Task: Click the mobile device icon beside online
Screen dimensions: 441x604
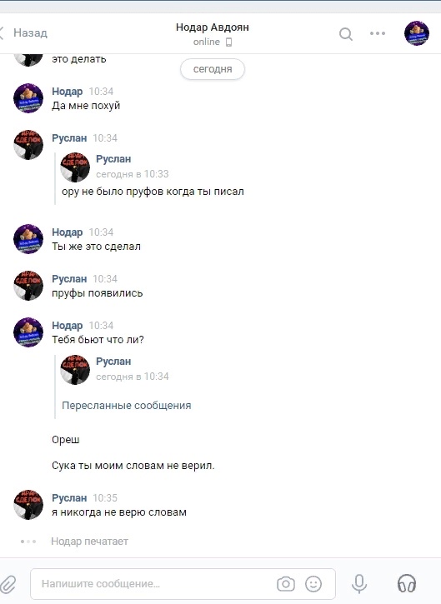Action: 228,42
